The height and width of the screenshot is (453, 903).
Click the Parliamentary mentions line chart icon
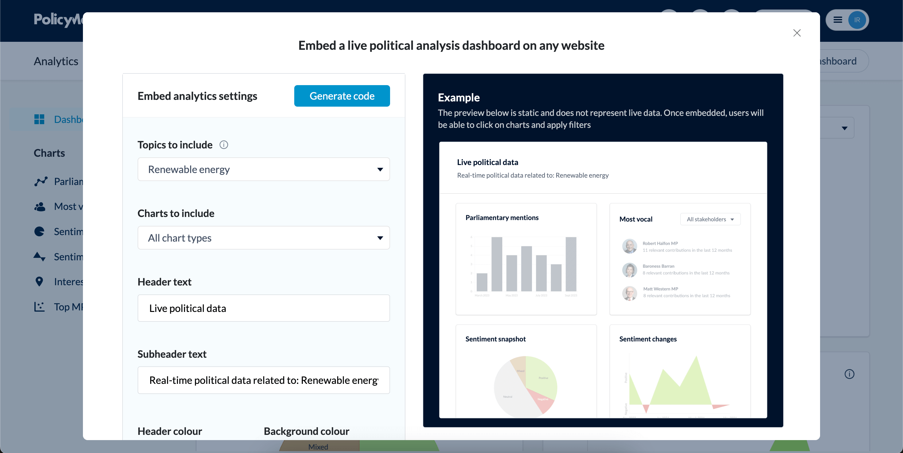(41, 181)
